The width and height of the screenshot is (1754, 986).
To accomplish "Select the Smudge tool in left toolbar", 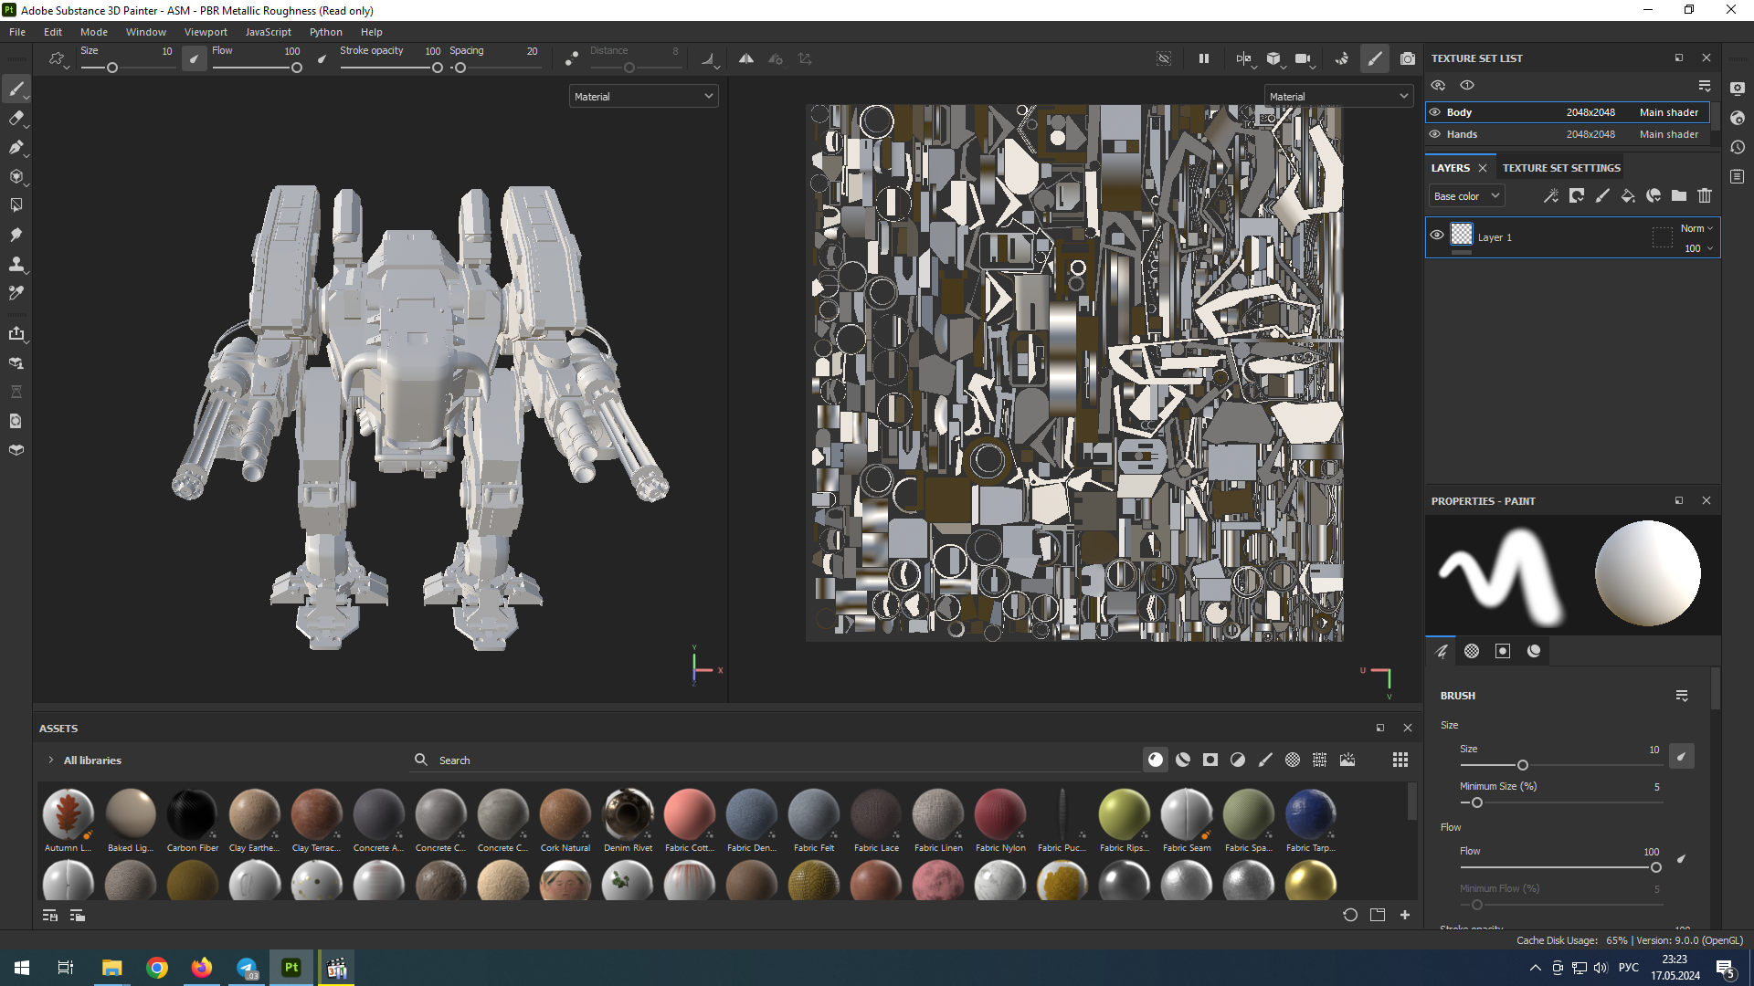I will (16, 235).
